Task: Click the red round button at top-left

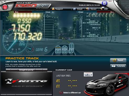Action: click(x=5, y=7)
